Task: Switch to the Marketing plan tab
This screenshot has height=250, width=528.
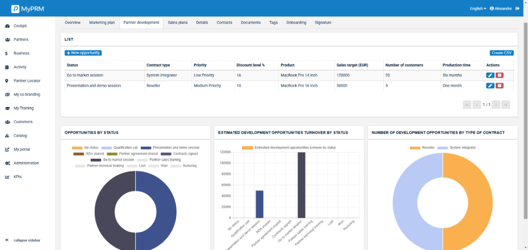Action: pos(102,23)
